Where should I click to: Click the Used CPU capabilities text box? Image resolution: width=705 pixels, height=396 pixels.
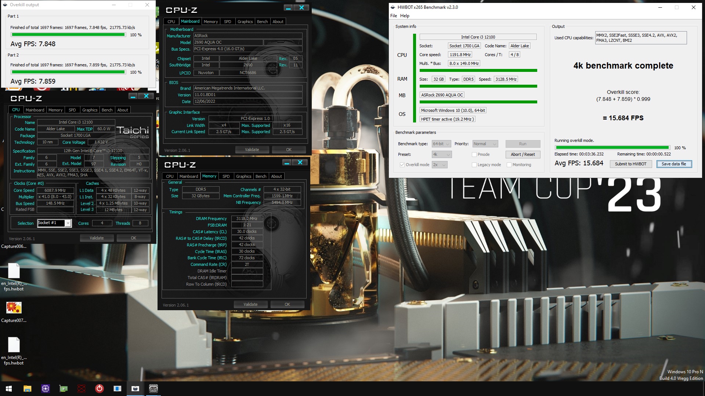[x=641, y=38]
